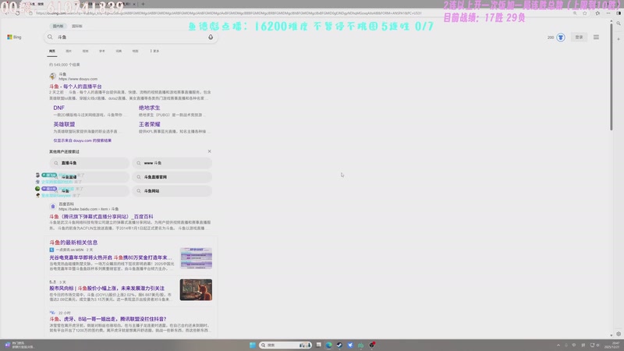Click the page vertical scrollbar thumb
Viewport: 624px width, 351px height.
(612, 76)
